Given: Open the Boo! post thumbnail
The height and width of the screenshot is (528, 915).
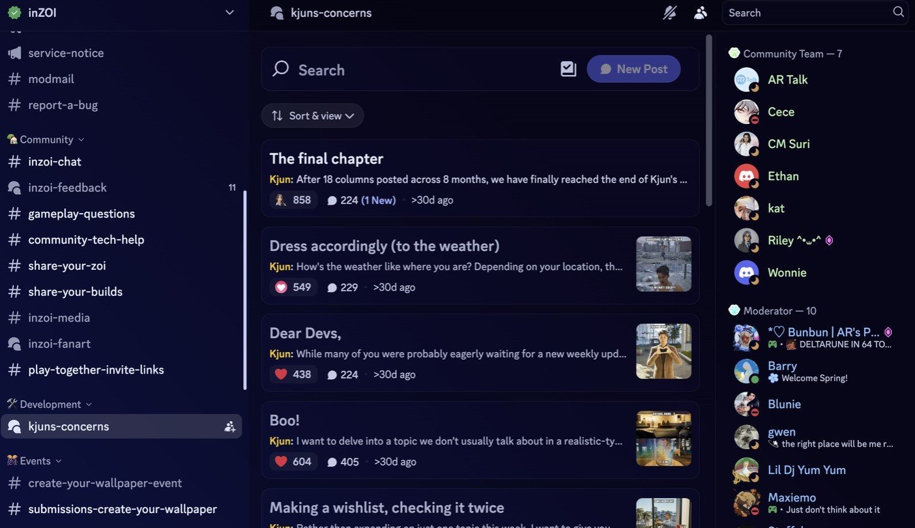Looking at the screenshot, I should pyautogui.click(x=663, y=439).
